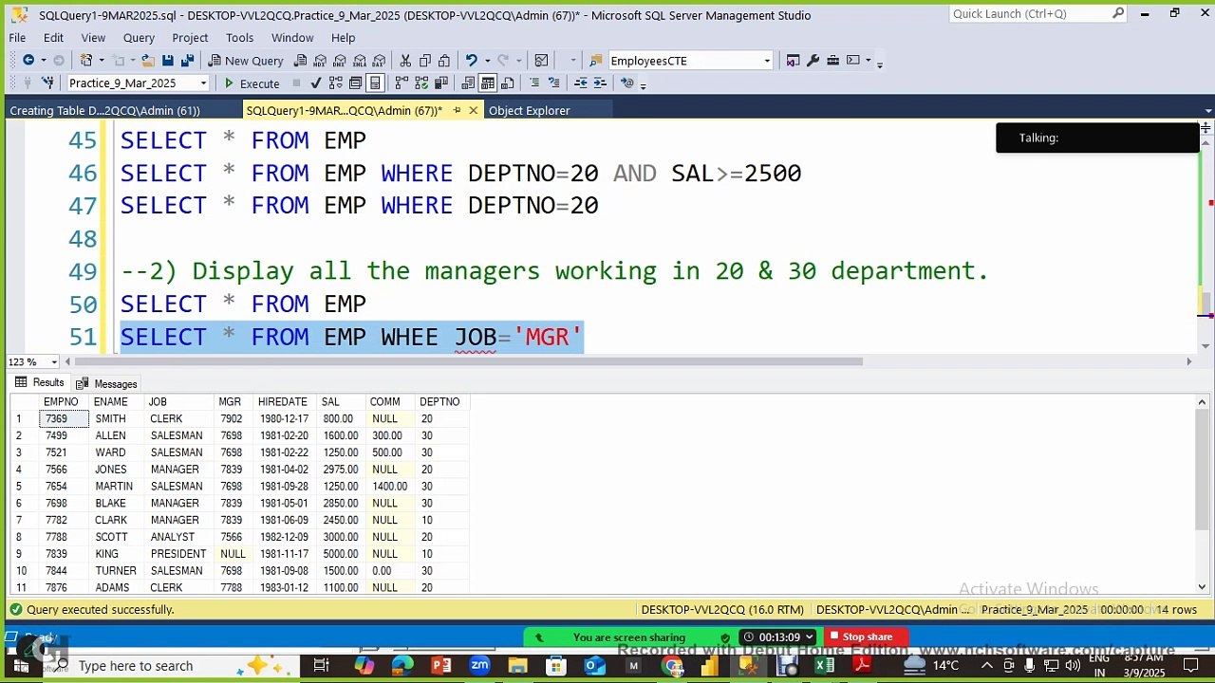This screenshot has width=1215, height=683.
Task: Expand the Undo history dropdown arrow
Action: click(x=487, y=60)
